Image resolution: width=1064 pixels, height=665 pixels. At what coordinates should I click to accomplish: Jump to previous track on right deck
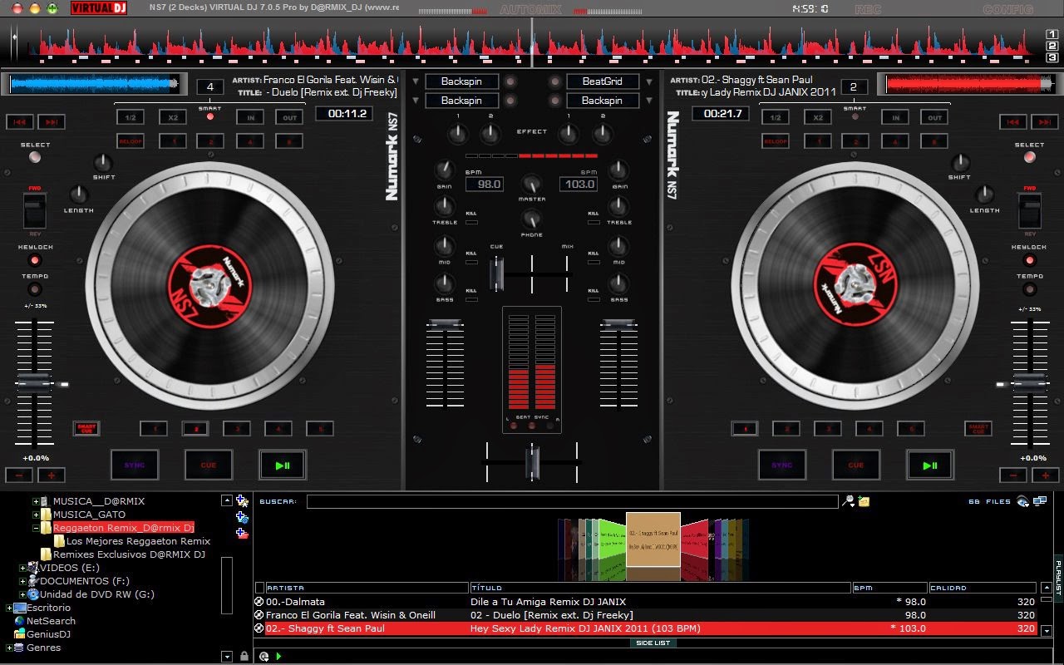pyautogui.click(x=1012, y=122)
